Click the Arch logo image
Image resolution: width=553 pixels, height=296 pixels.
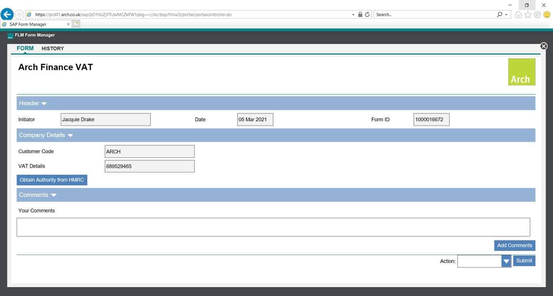click(x=521, y=72)
